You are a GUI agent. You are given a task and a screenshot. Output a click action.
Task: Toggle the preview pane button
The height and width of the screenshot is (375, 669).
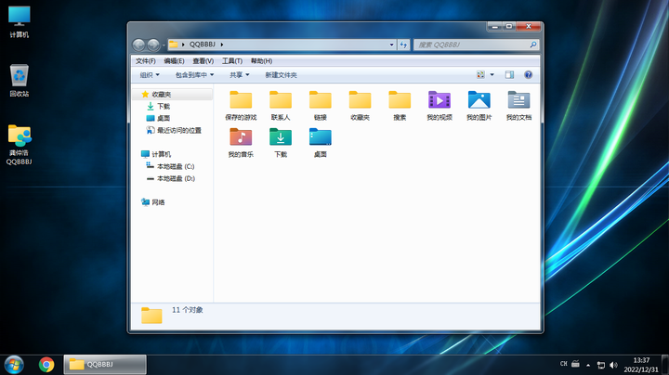pos(509,74)
